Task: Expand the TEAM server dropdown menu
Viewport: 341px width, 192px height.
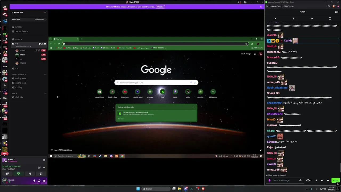Action: click(45, 12)
